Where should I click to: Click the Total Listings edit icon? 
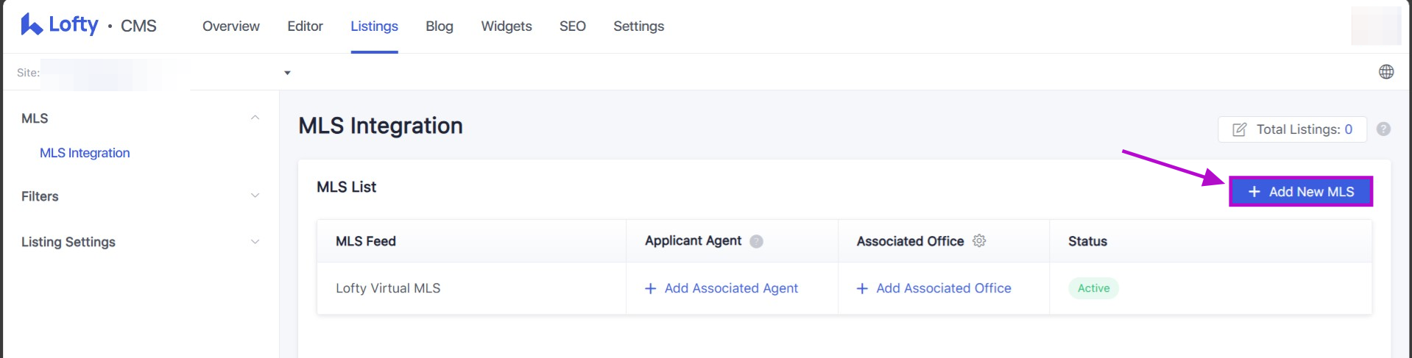pos(1240,129)
